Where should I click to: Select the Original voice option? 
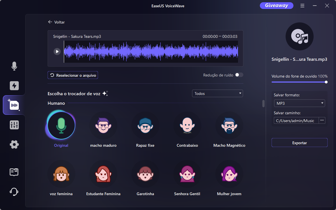(x=61, y=125)
